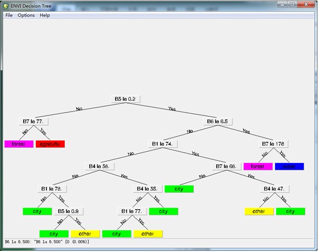The width and height of the screenshot is (318, 252).
Task: Select the B5 le 0.9 node
Action: pos(69,211)
